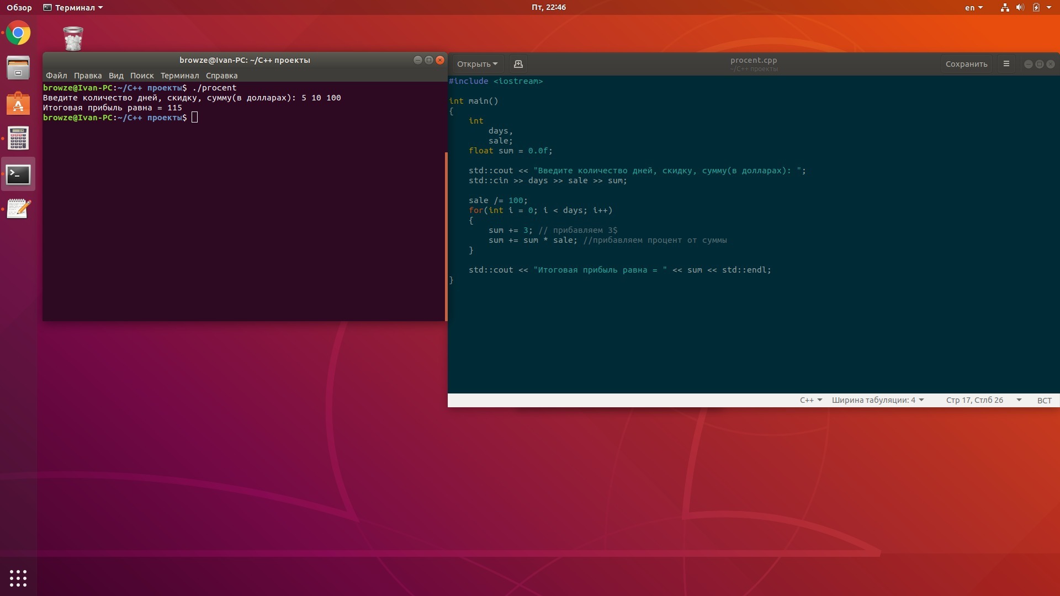
Task: Open the C++ language selector dropdown
Action: pos(810,400)
